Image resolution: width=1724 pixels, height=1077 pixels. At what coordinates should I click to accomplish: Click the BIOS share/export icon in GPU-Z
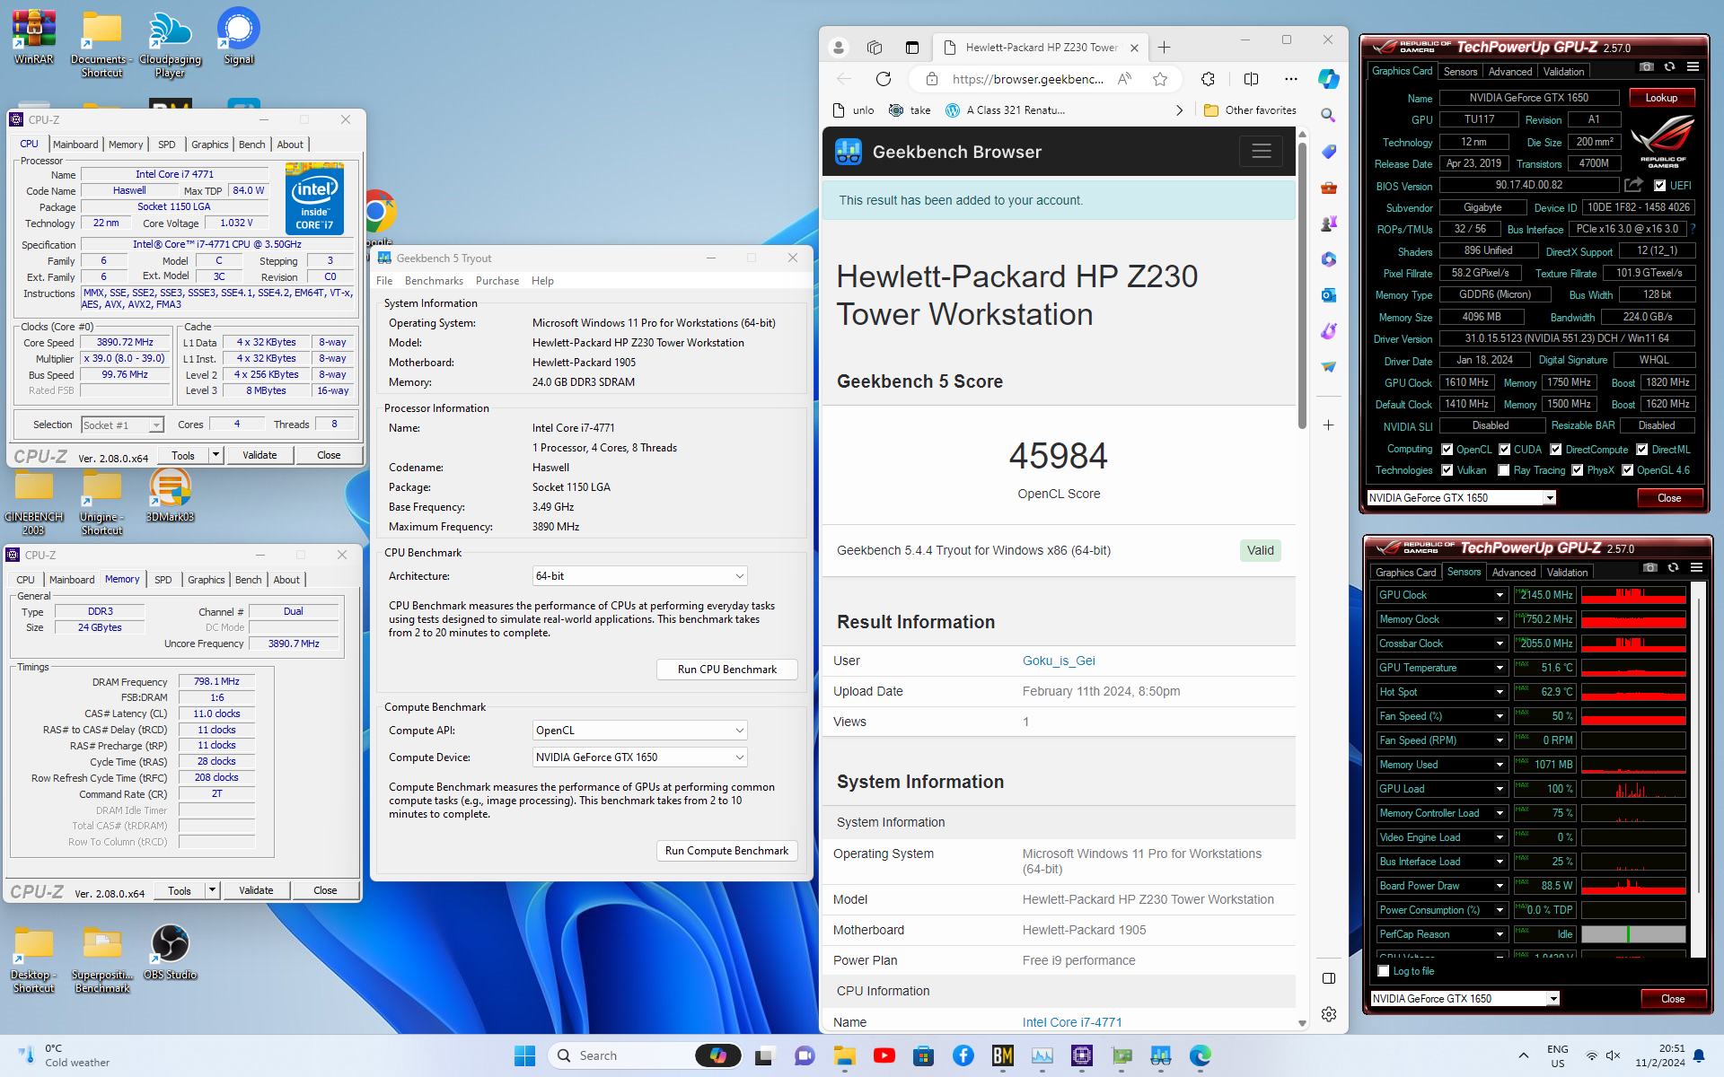pyautogui.click(x=1633, y=185)
